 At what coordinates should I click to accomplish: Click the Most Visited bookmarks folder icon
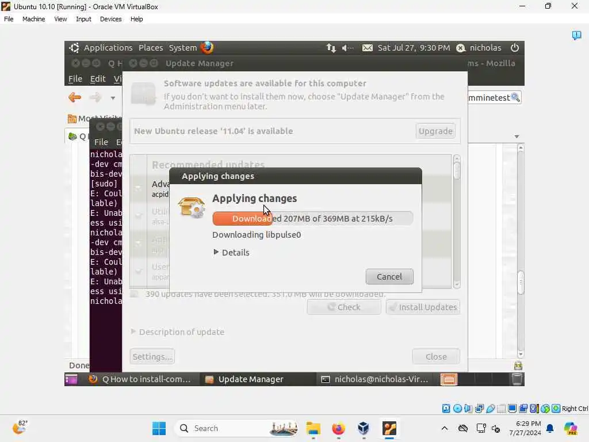tap(72, 119)
